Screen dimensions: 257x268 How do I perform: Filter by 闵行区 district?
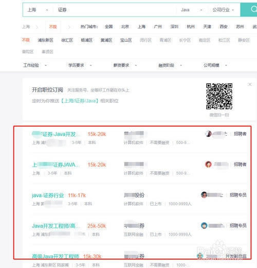tap(145, 40)
